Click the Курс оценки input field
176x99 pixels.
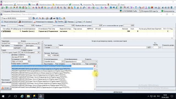pos(7,48)
